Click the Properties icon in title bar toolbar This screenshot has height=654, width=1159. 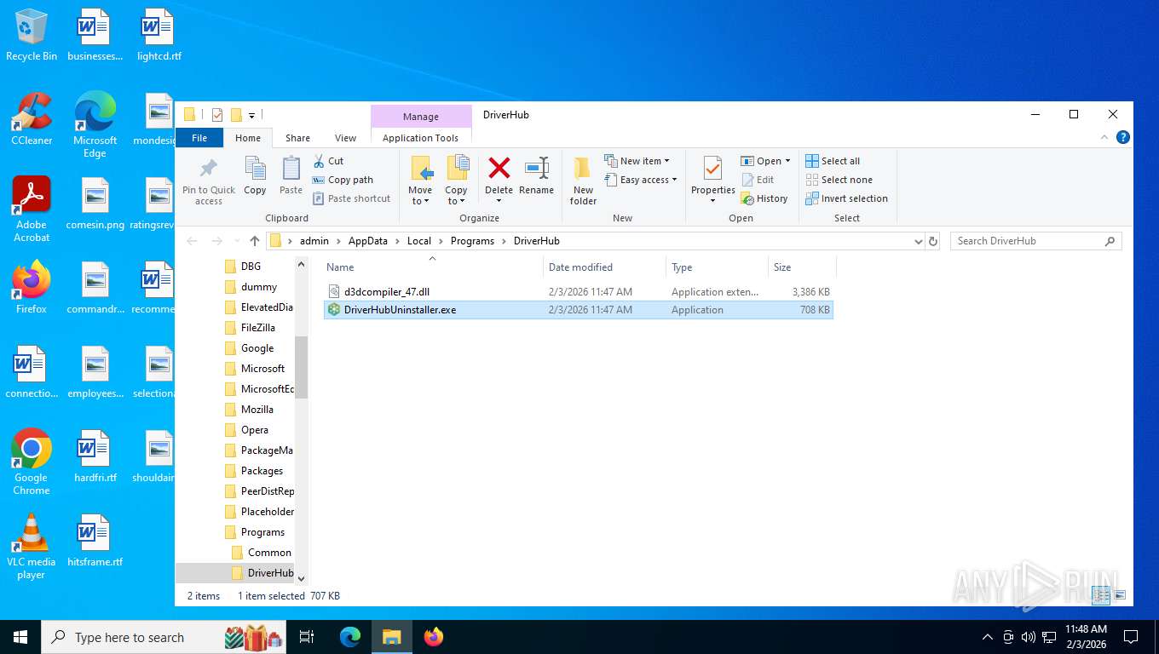click(216, 115)
